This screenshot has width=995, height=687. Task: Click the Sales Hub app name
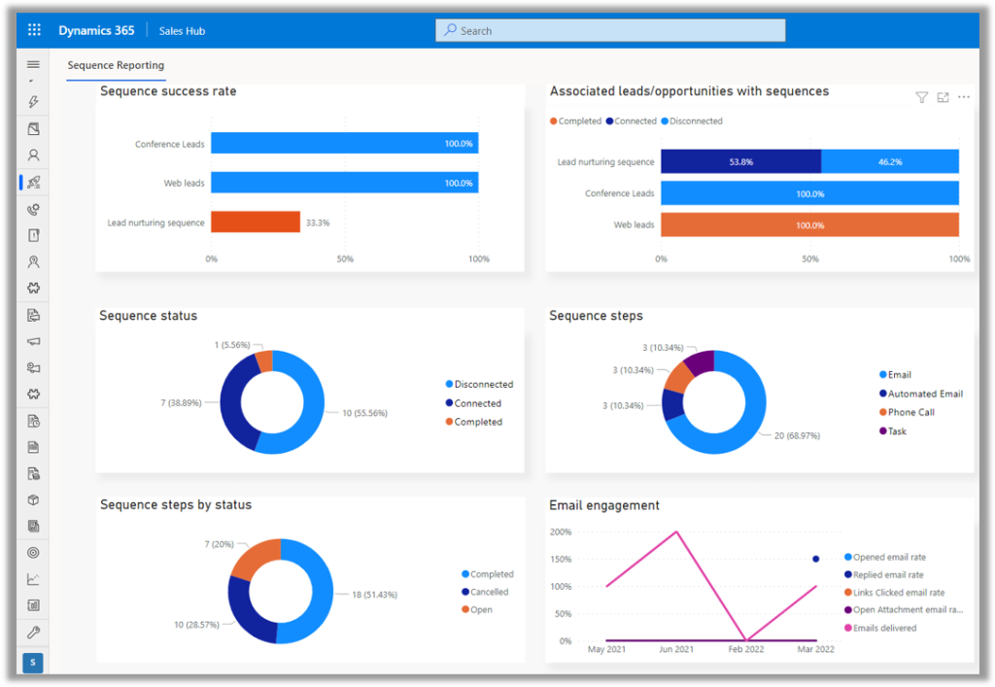tap(182, 31)
